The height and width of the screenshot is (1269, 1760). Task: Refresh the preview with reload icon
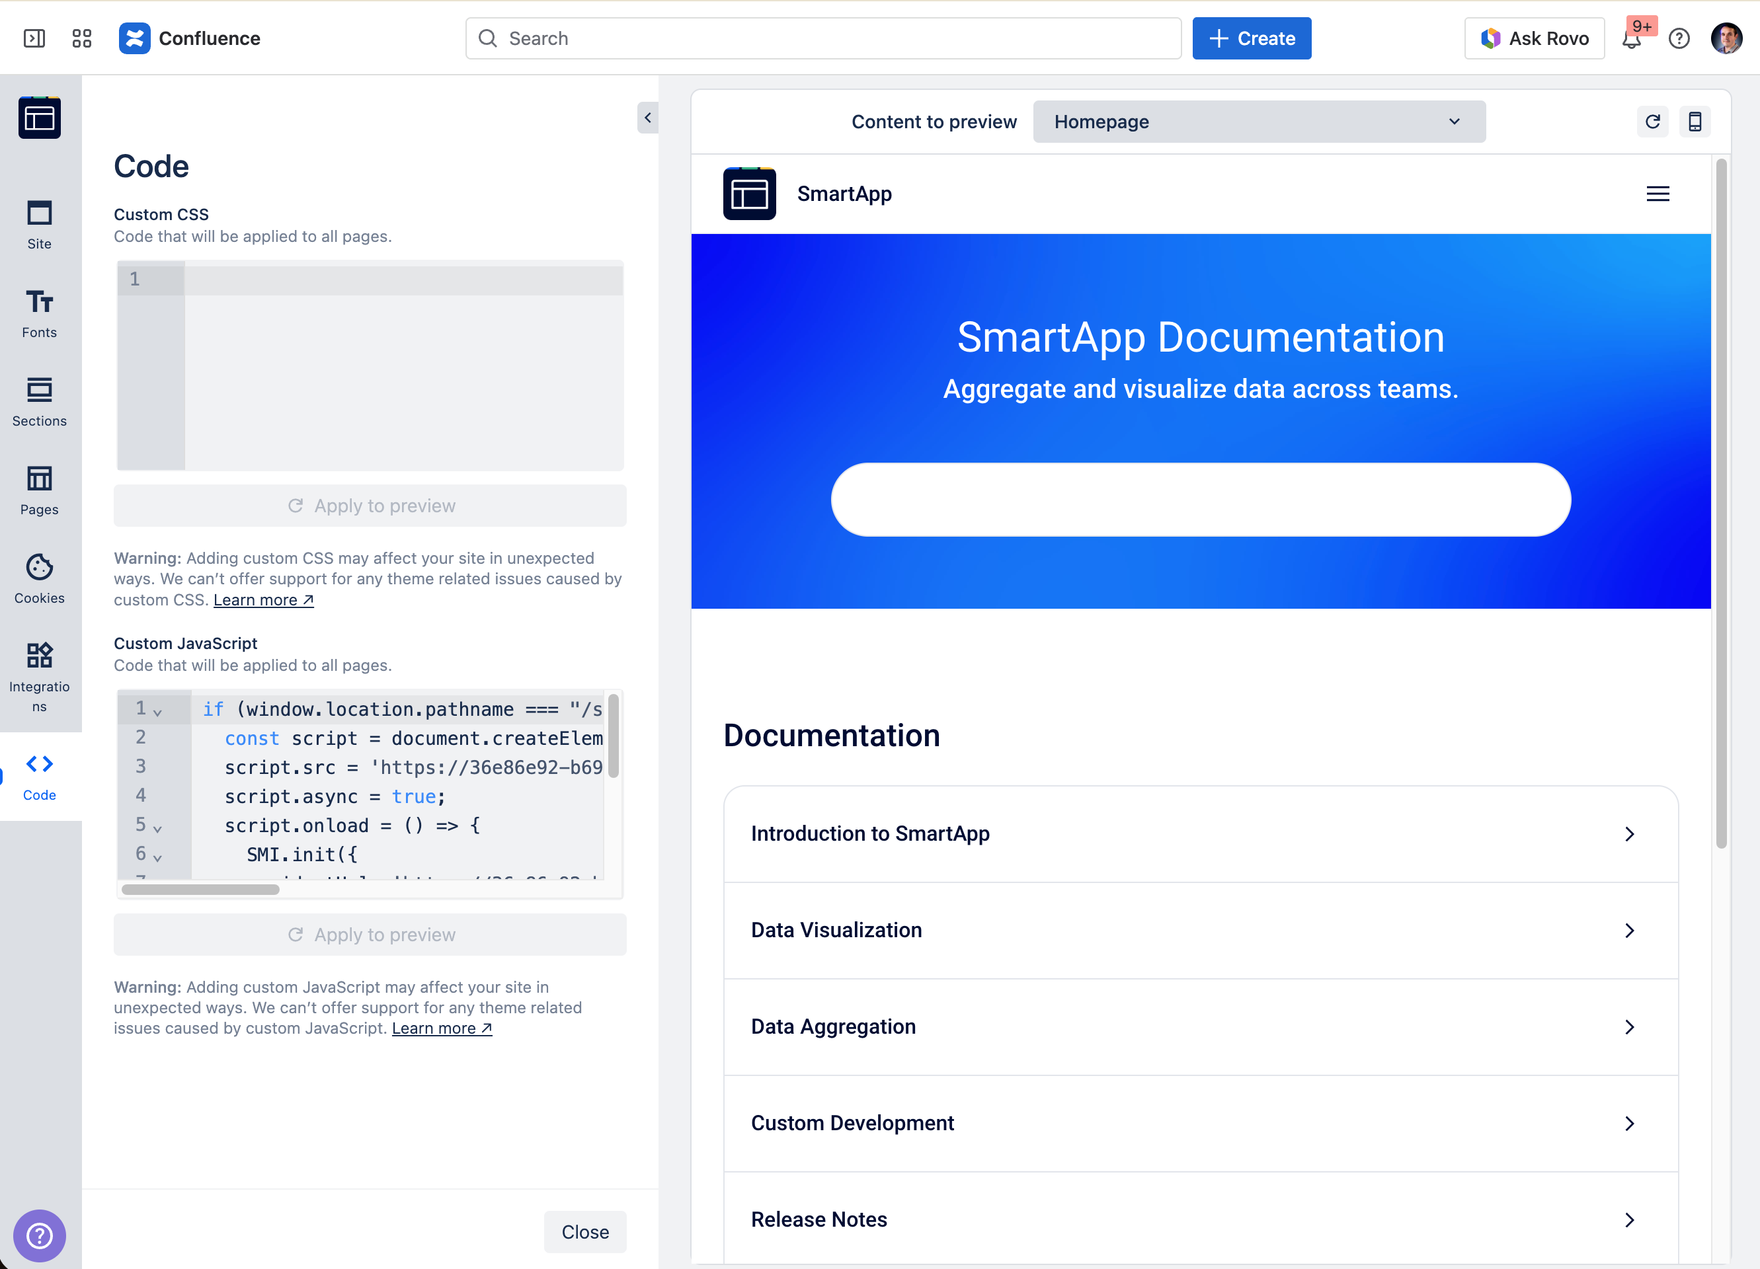pos(1652,122)
